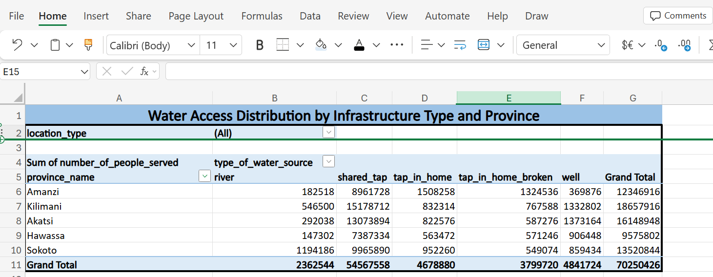Select column E header
713x277 pixels.
click(x=509, y=98)
